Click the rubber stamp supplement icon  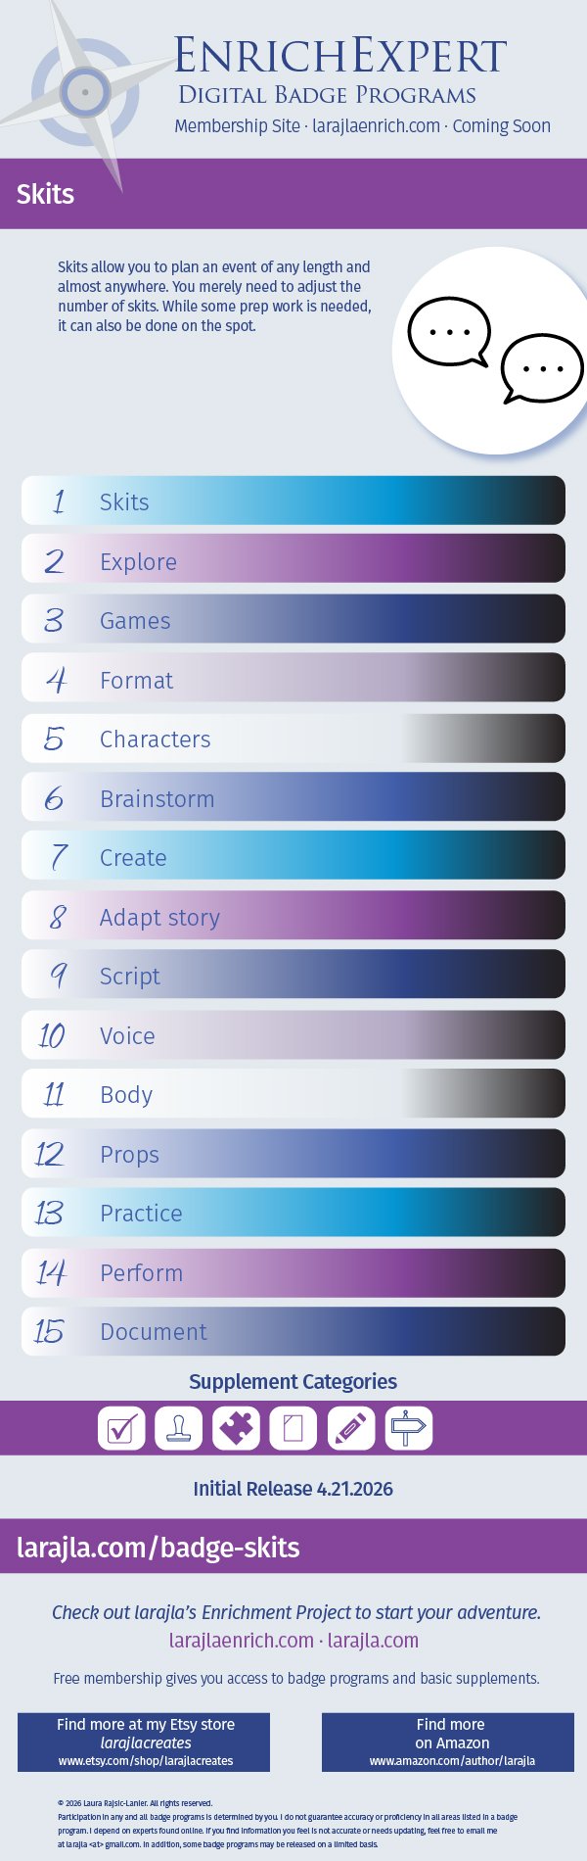coord(178,1428)
